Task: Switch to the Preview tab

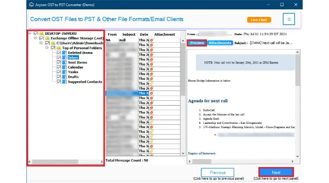Action: 197,43
